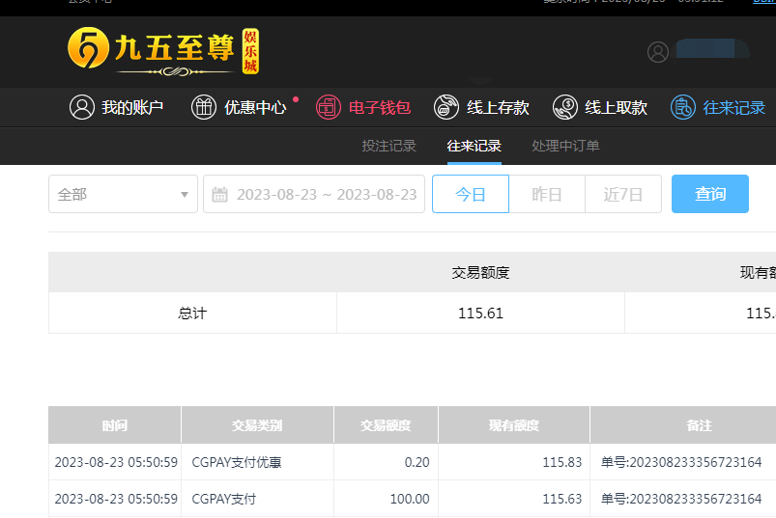Select the 今日 date filter
Screen dimensions: 776x518
pyautogui.click(x=470, y=194)
